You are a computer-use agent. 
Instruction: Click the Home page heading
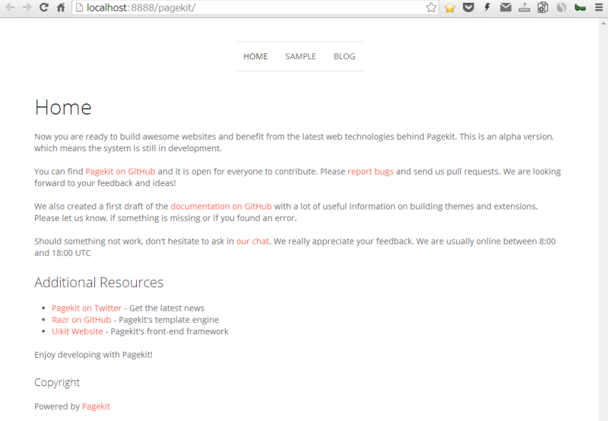click(63, 107)
